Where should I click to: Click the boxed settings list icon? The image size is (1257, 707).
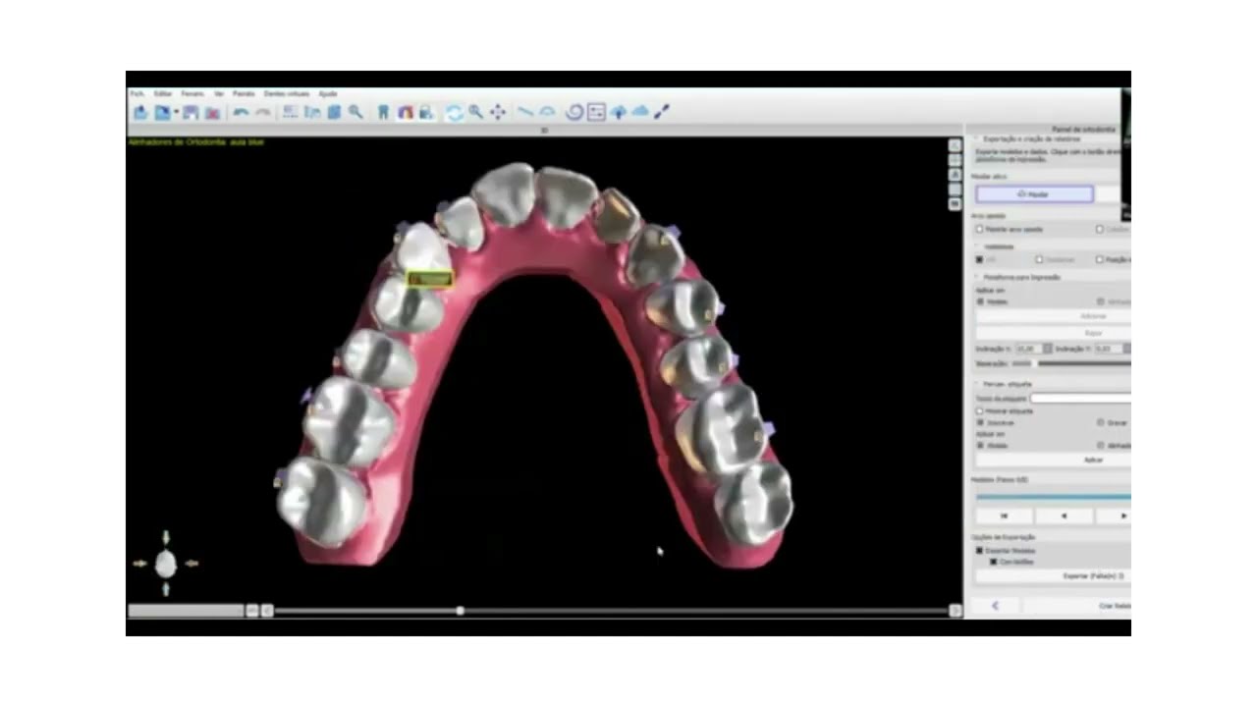(596, 113)
